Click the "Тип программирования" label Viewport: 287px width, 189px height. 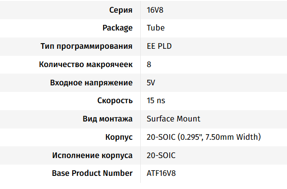pyautogui.click(x=87, y=46)
